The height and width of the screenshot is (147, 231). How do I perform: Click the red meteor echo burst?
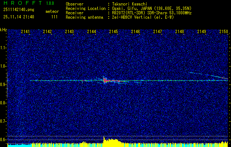pos(105,80)
